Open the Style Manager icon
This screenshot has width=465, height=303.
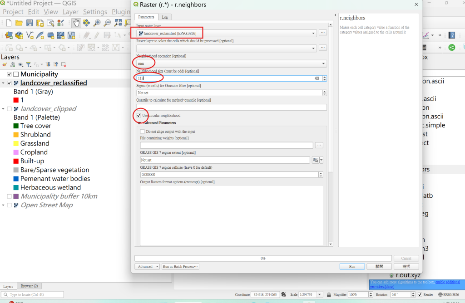pyautogui.click(x=60, y=23)
